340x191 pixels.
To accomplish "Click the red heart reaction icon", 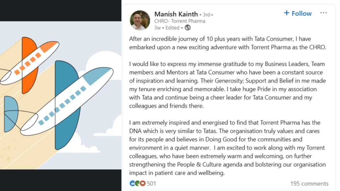I will click(x=142, y=183).
